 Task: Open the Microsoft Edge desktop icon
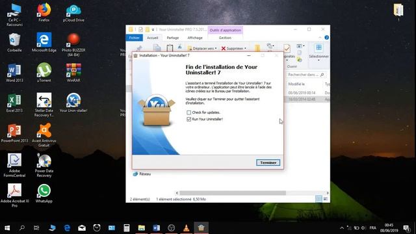click(x=44, y=42)
